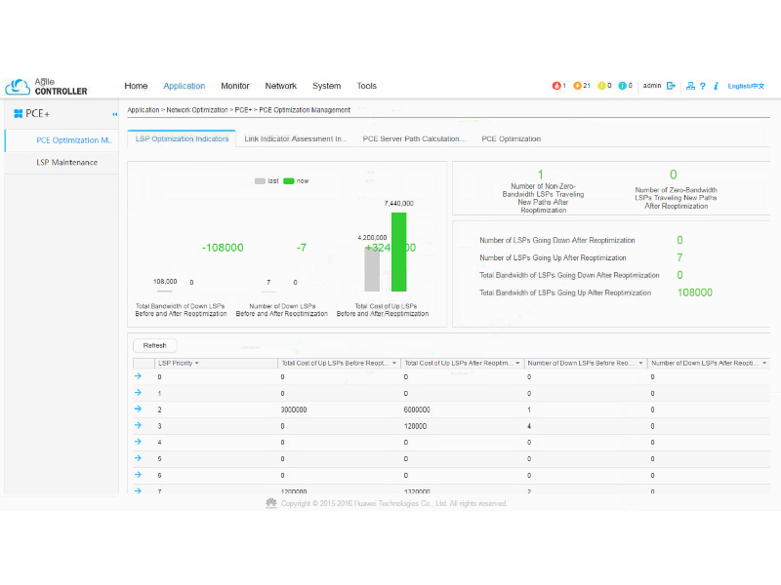Click the 108000 total bandwidth going up value
The image size is (781, 585).
[x=694, y=292]
